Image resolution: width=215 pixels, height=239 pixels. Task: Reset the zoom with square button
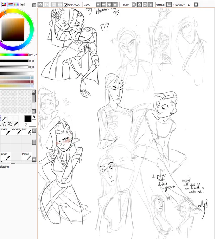click(115, 5)
